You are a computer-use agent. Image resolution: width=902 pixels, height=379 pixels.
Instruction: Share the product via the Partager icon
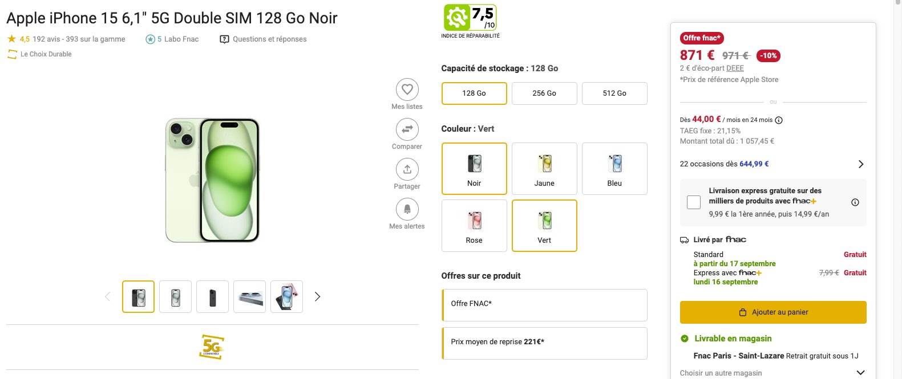coord(407,169)
